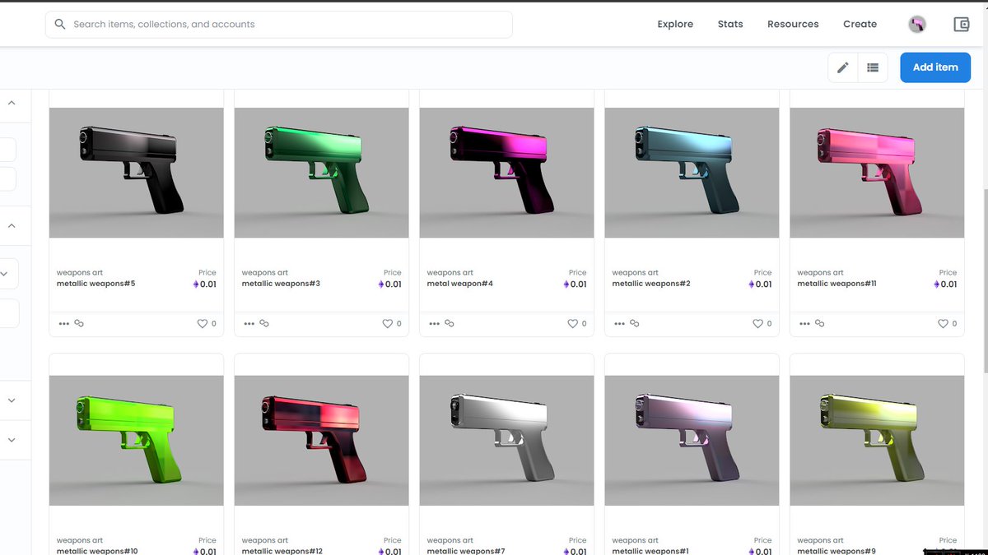
Task: Open metallic weapons#12 red gun thumbnail
Action: click(x=322, y=441)
